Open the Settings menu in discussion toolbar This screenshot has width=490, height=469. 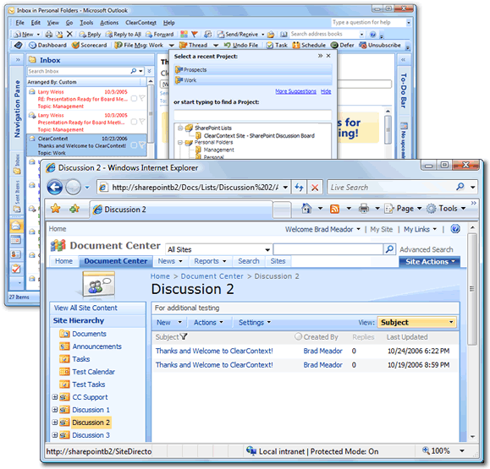click(255, 322)
